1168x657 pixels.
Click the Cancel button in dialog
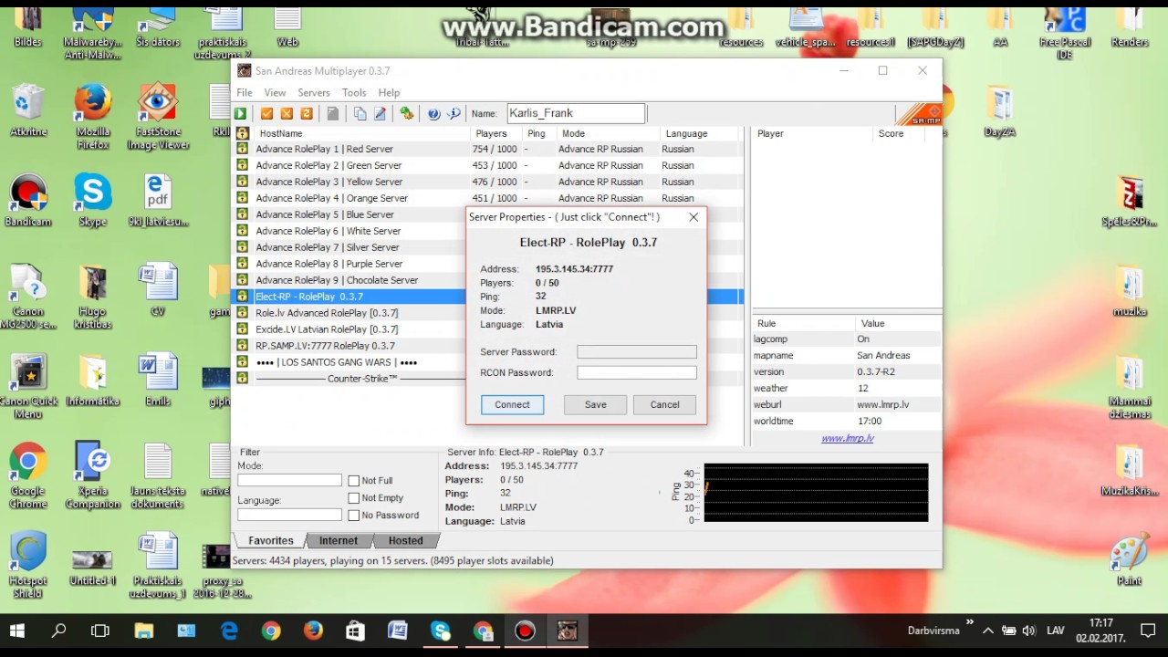point(664,404)
